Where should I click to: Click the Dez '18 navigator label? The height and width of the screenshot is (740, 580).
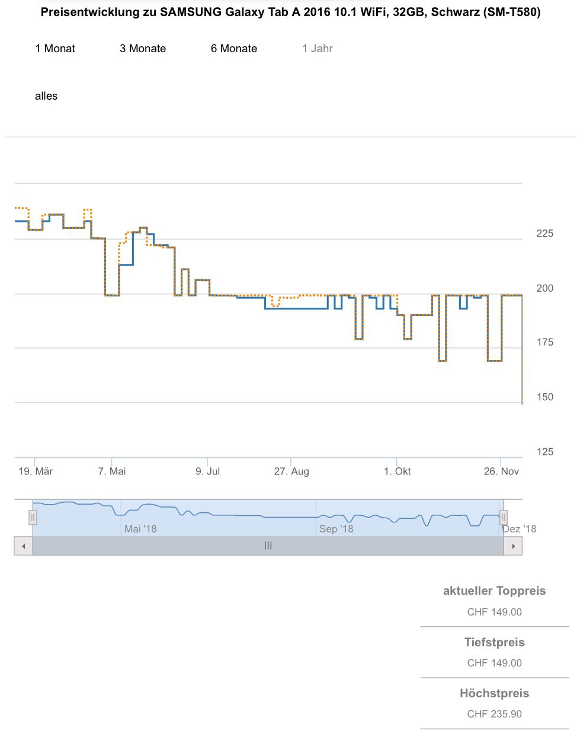520,529
